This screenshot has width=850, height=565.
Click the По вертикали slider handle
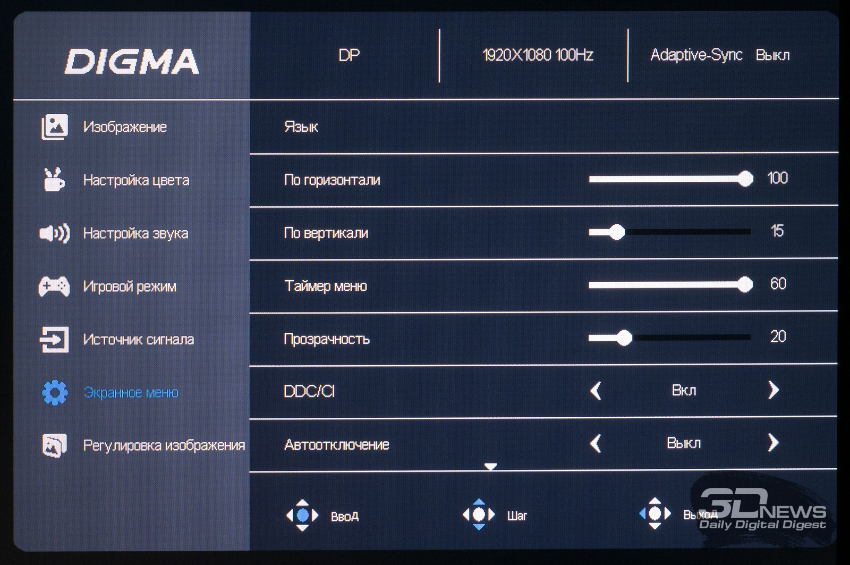(x=617, y=232)
